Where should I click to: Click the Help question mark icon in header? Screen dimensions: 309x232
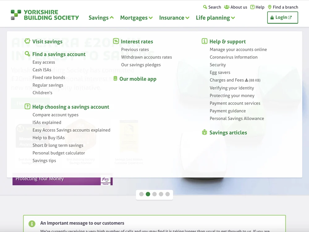(x=252, y=7)
